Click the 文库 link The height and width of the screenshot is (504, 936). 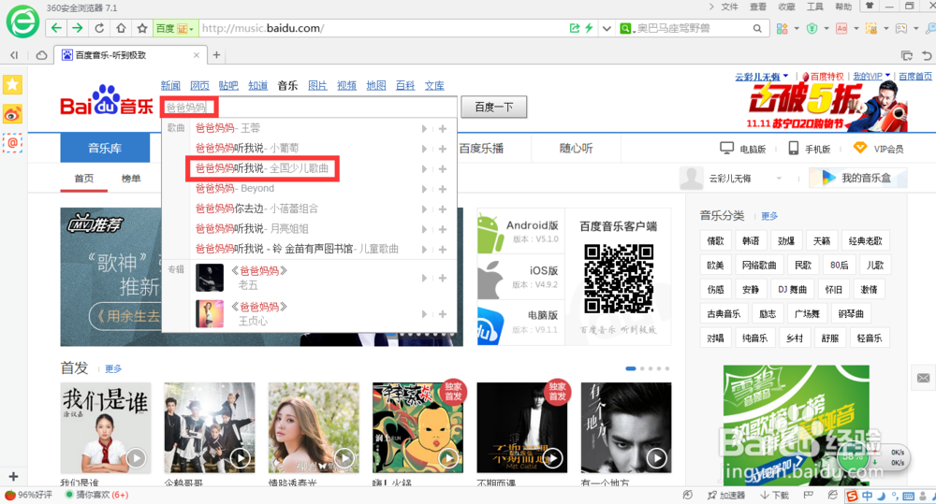434,85
